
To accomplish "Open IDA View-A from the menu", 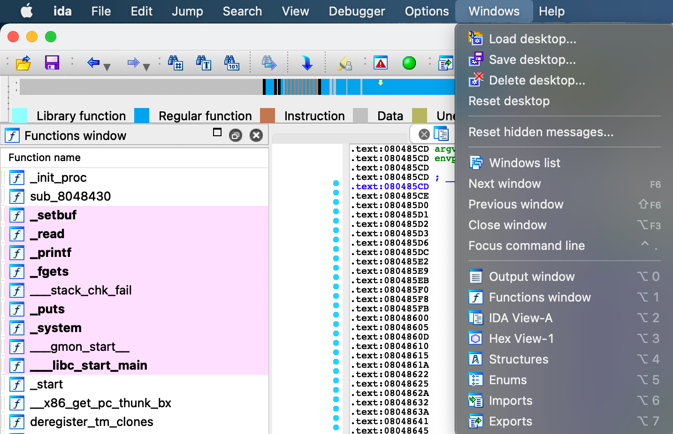I will (565, 318).
